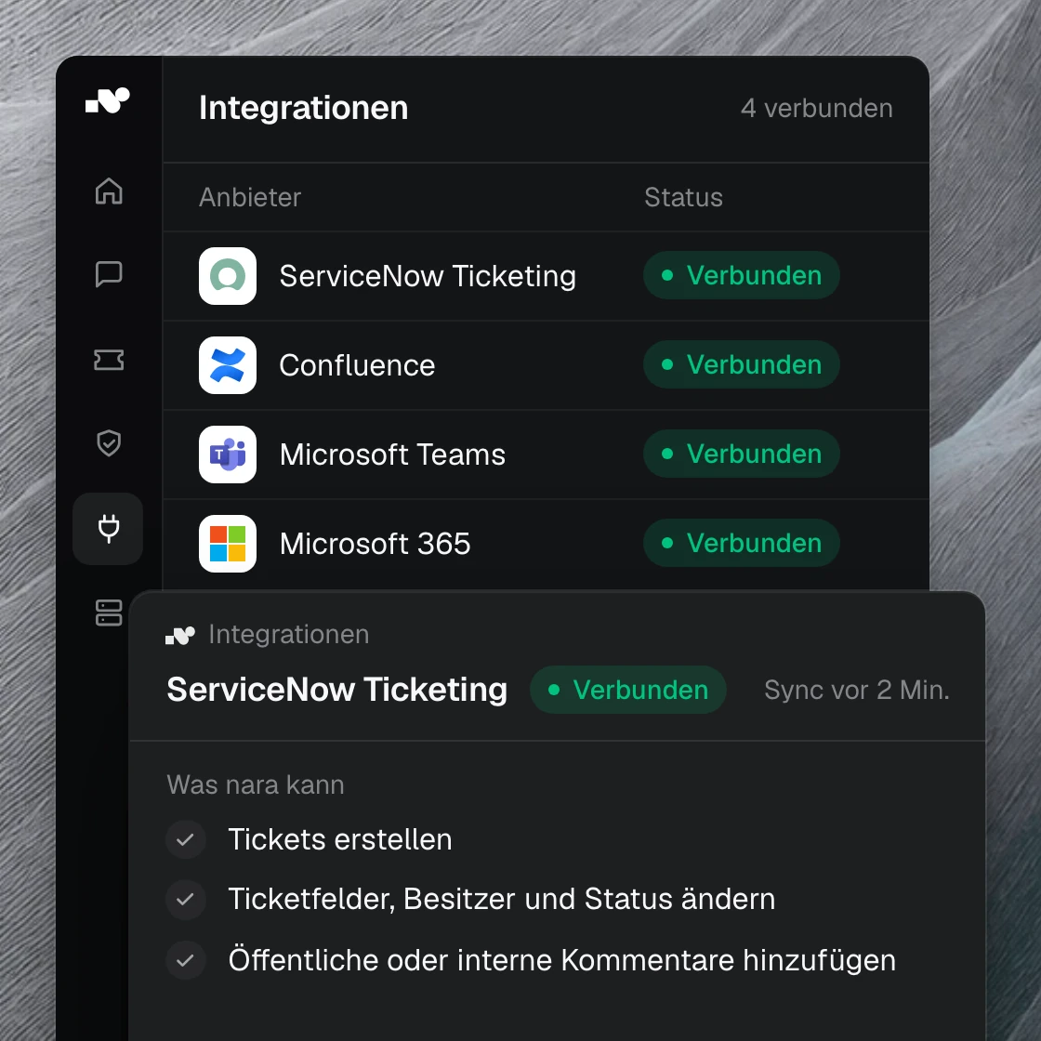Click Verbunden badge in Microsoft 365 row
Viewport: 1041px width, 1041px height.
point(742,543)
